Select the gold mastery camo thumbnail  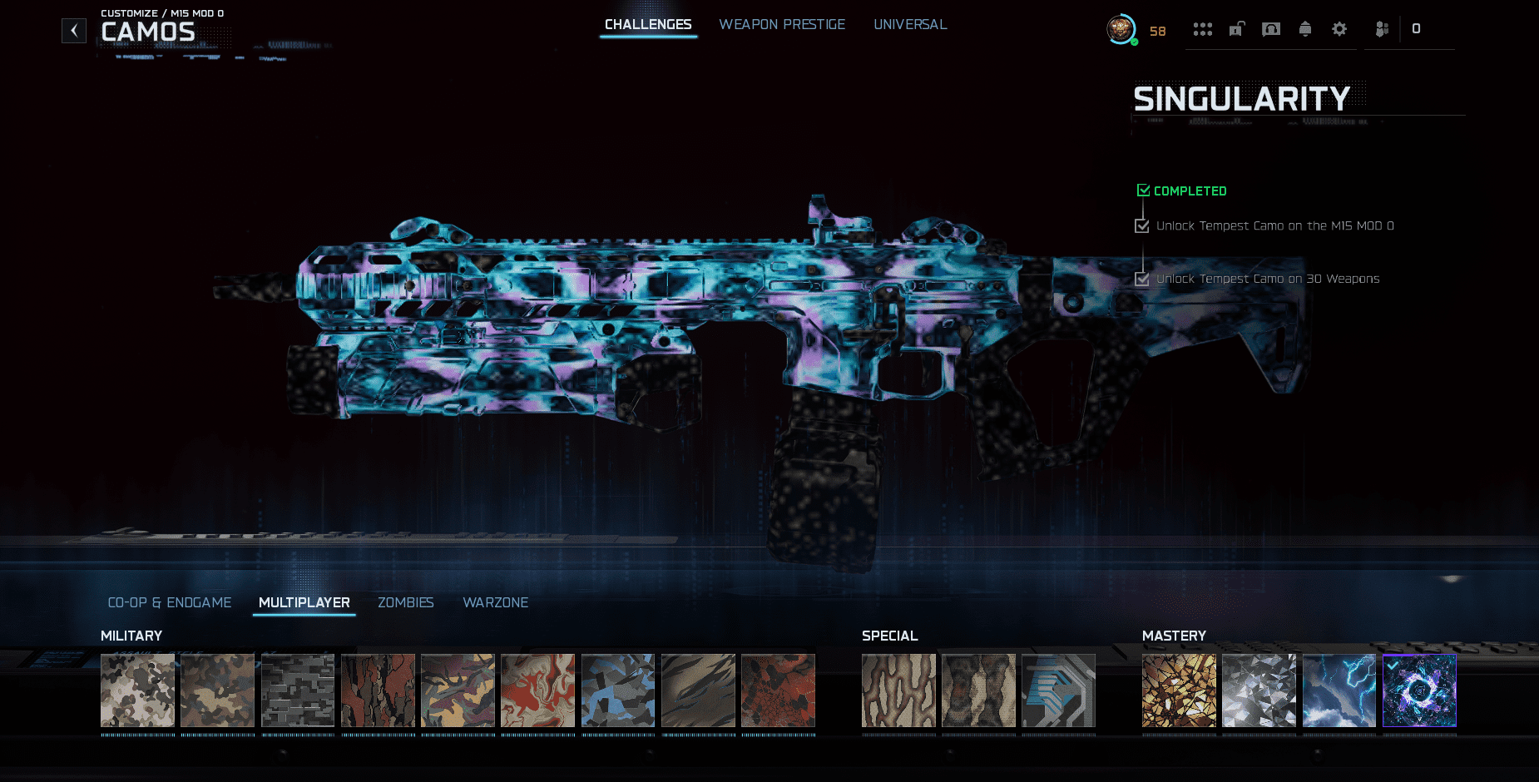point(1179,690)
